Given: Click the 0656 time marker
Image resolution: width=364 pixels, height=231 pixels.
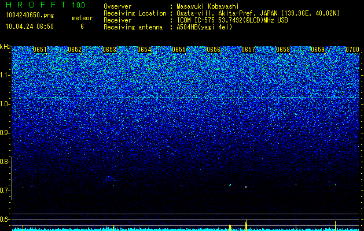Looking at the screenshot, I should tap(214, 50).
